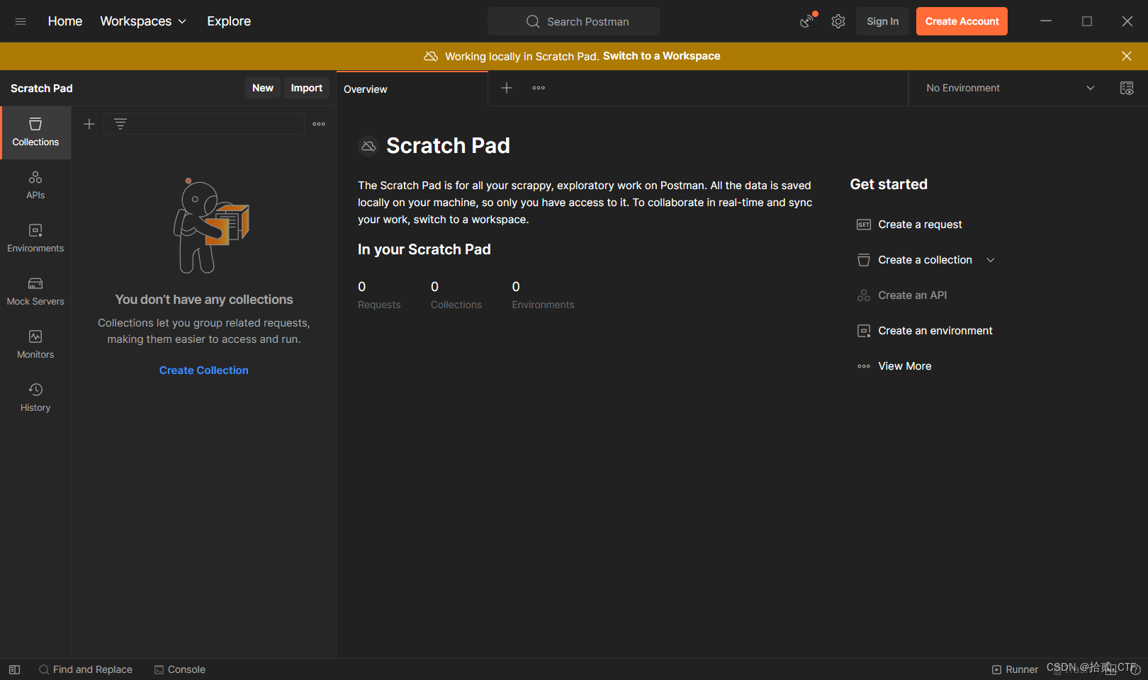The width and height of the screenshot is (1148, 680).
Task: Select Collections in the sidebar
Action: pos(35,132)
